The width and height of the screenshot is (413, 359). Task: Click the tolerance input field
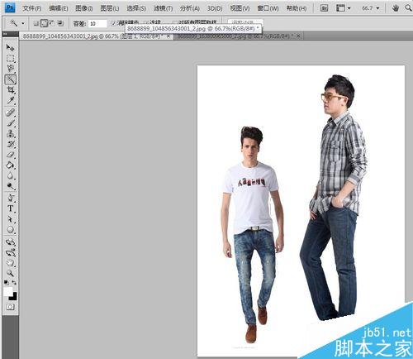tap(97, 24)
